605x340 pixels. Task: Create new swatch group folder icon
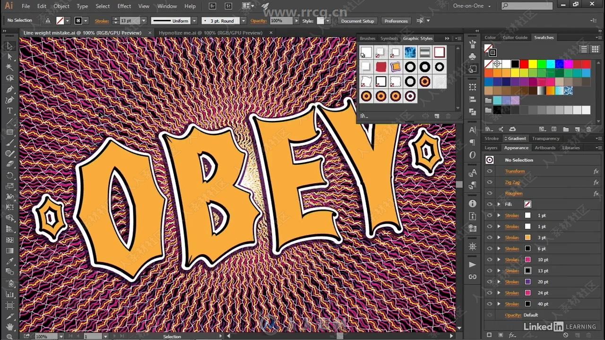coord(566,129)
